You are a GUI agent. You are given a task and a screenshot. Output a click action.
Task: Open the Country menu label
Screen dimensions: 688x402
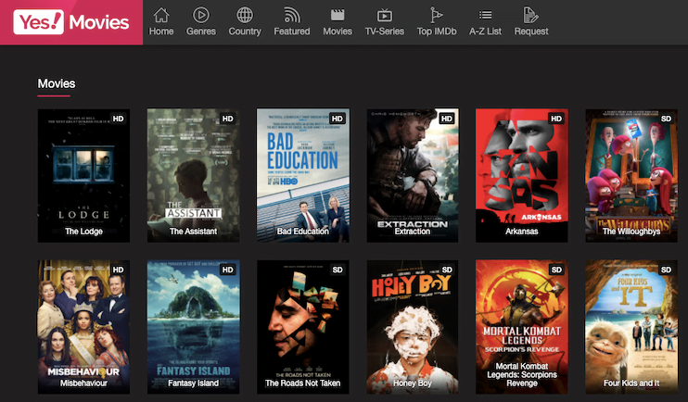(245, 31)
